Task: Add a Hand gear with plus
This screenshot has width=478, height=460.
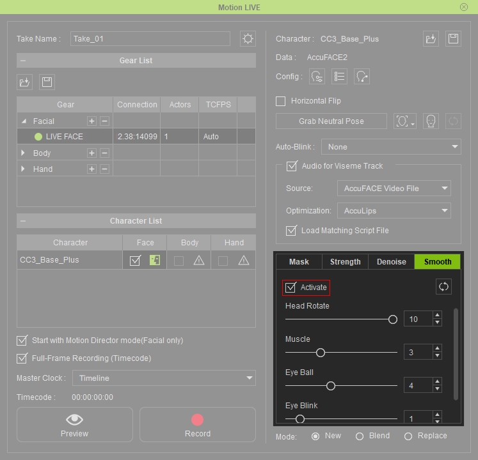Action: (92, 169)
